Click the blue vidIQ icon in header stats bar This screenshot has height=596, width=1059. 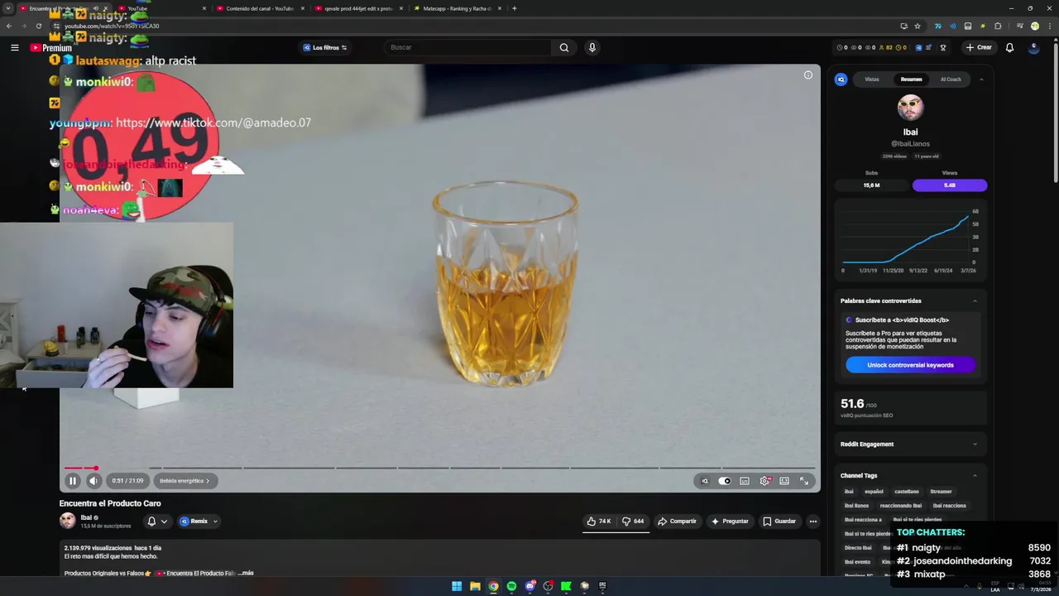pos(918,47)
